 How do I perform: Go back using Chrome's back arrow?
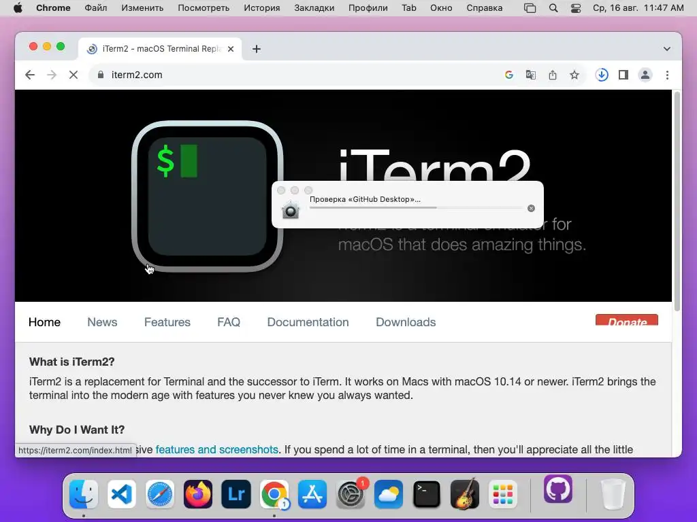click(x=30, y=75)
